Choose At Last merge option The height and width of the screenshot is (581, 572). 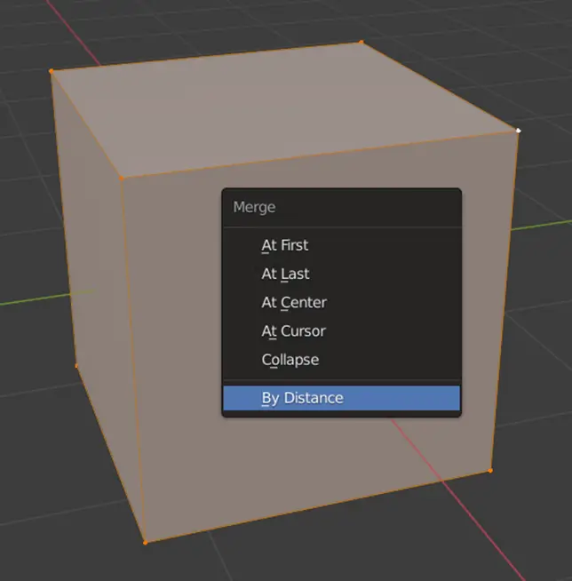pyautogui.click(x=341, y=274)
